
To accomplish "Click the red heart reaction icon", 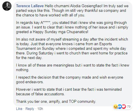I will [124, 107].
